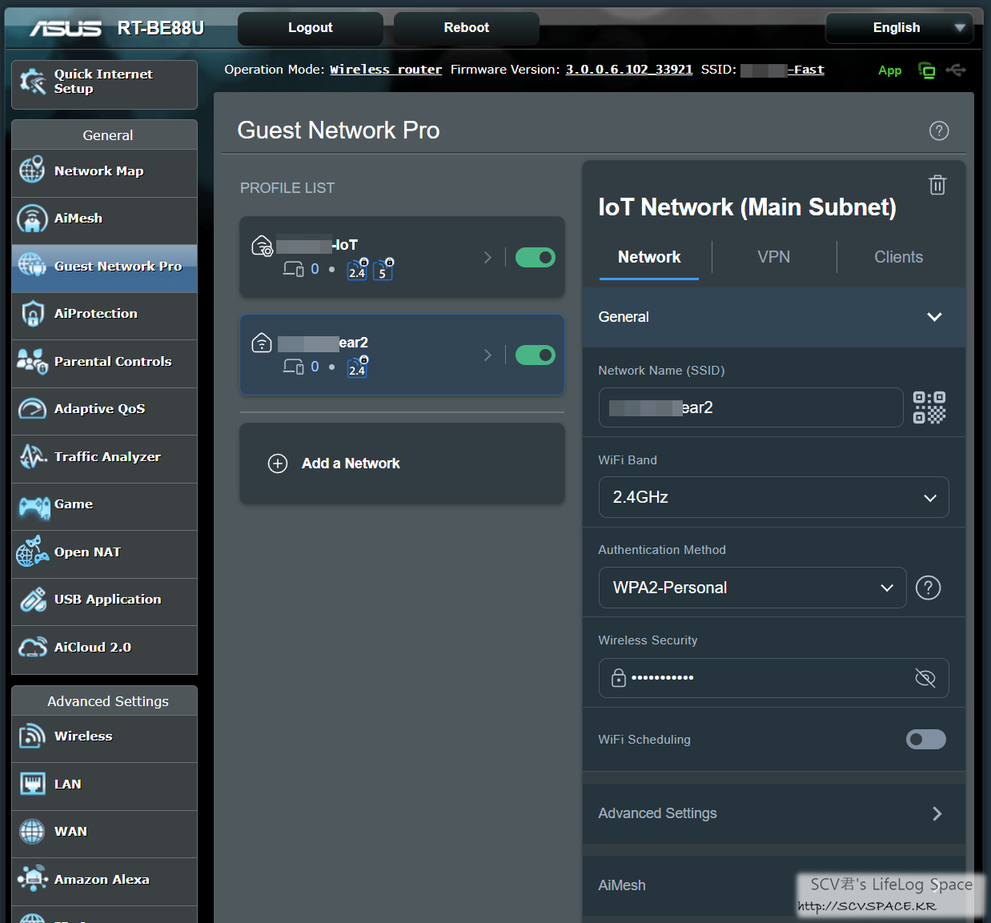Click the Wireless Security password field
Viewport: 991px width, 923px height.
click(773, 678)
